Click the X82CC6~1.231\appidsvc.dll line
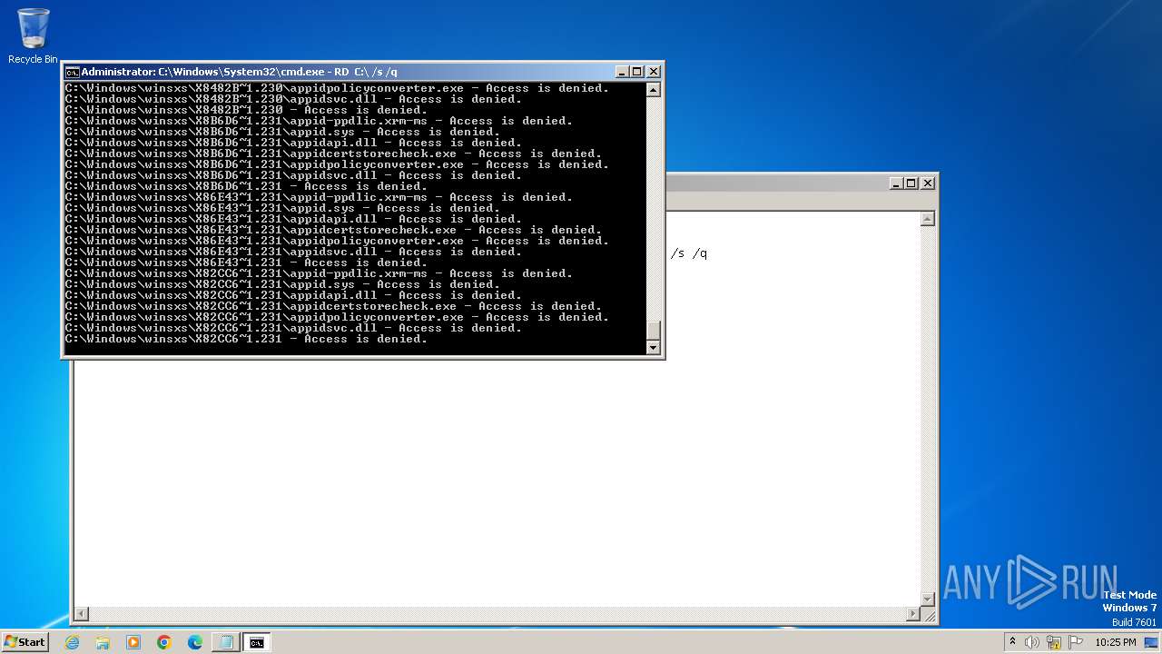 point(293,328)
